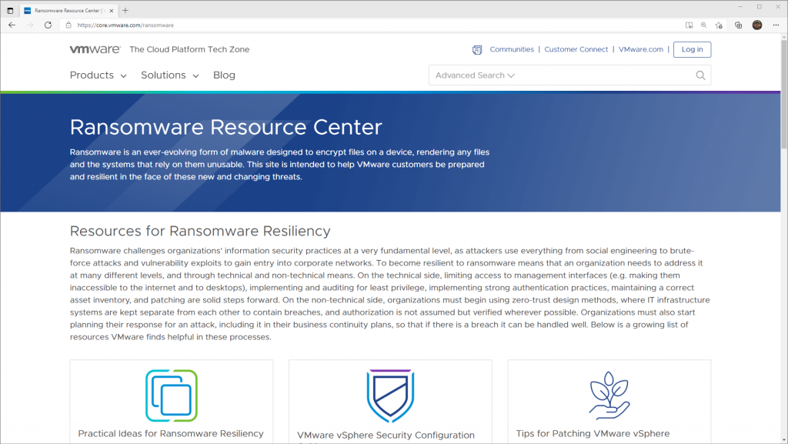Refresh the current page

(x=48, y=25)
